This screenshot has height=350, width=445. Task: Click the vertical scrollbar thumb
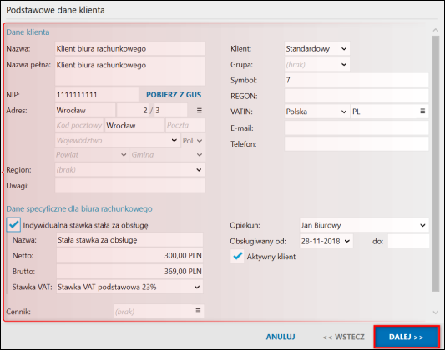[435, 163]
